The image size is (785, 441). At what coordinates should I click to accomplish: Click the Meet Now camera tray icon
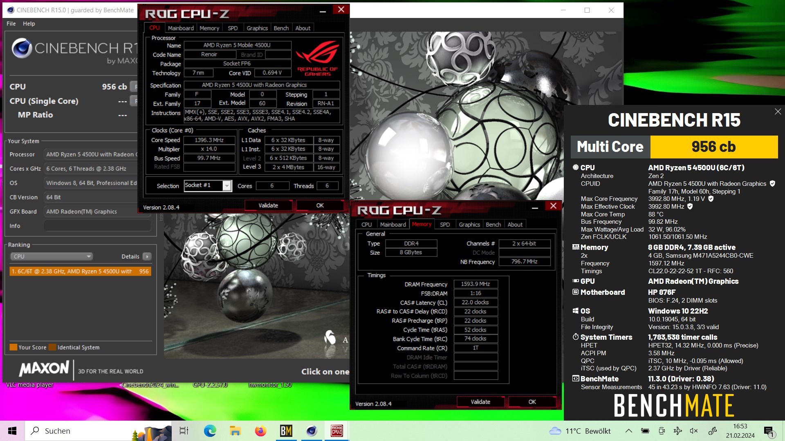[x=662, y=431]
